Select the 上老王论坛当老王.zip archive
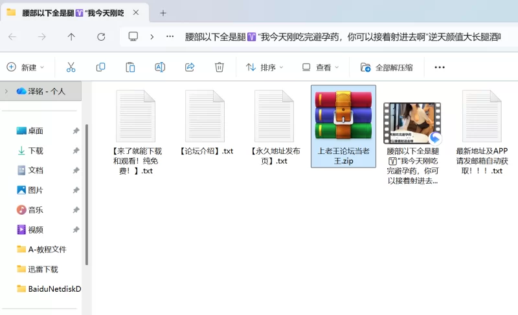This screenshot has height=315, width=518. point(343,126)
